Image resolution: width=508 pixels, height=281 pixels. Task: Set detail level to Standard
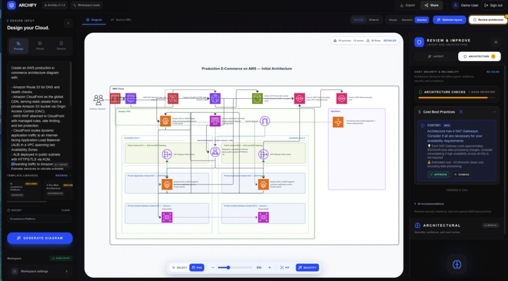pos(407,20)
